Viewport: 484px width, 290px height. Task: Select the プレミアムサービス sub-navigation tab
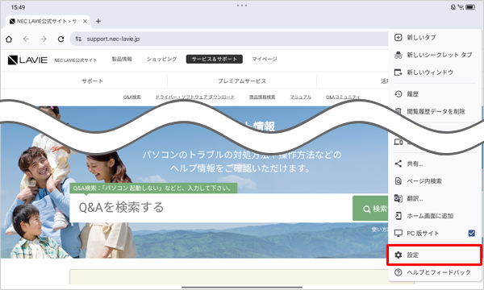[242, 81]
